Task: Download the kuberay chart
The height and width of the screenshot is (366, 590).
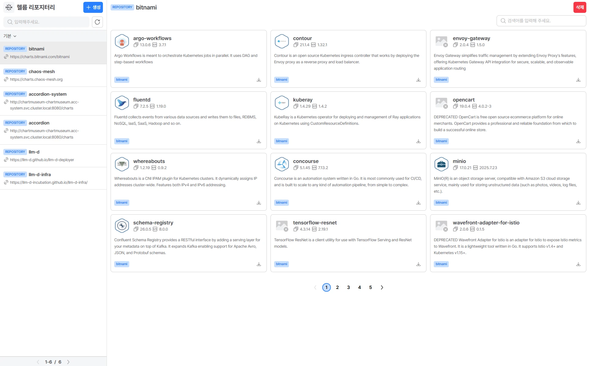Action: (x=418, y=141)
